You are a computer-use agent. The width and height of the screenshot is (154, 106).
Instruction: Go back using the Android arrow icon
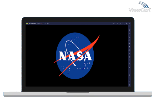pos(129,78)
